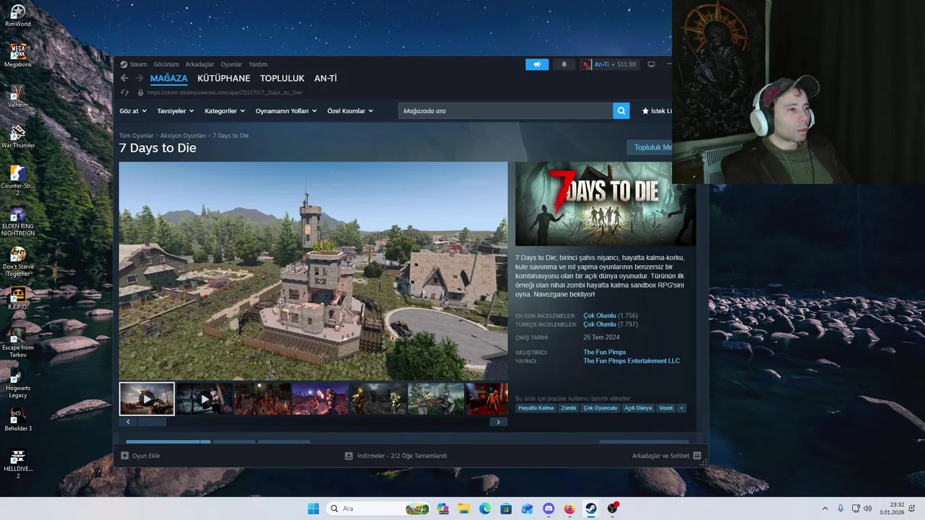
Task: Open Beholder 3 desktop shortcut
Action: (x=18, y=420)
